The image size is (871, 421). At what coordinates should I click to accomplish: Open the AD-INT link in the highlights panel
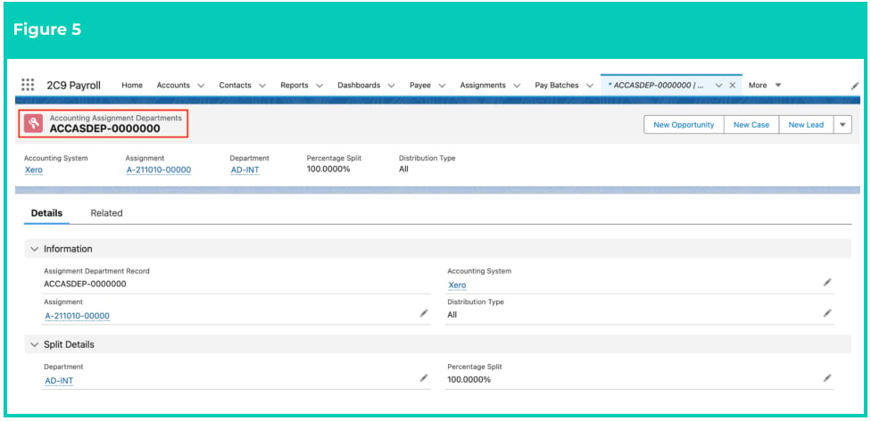245,169
